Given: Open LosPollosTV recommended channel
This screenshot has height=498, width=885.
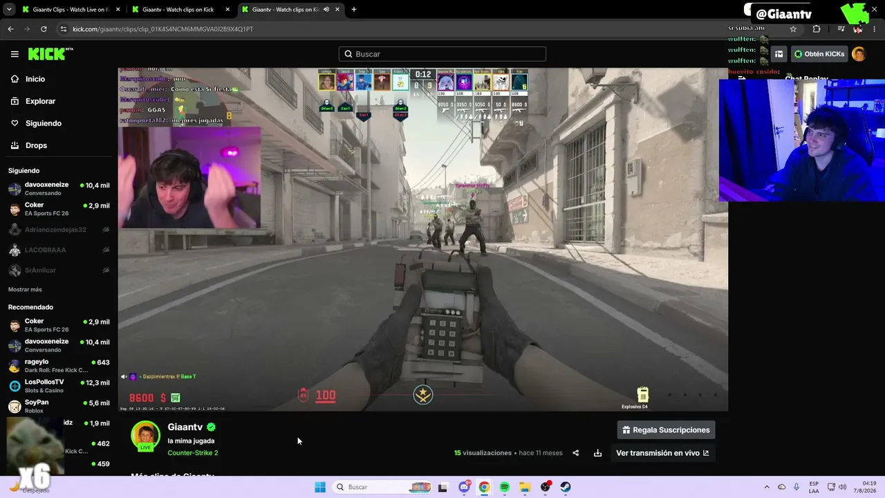Looking at the screenshot, I should click(59, 386).
